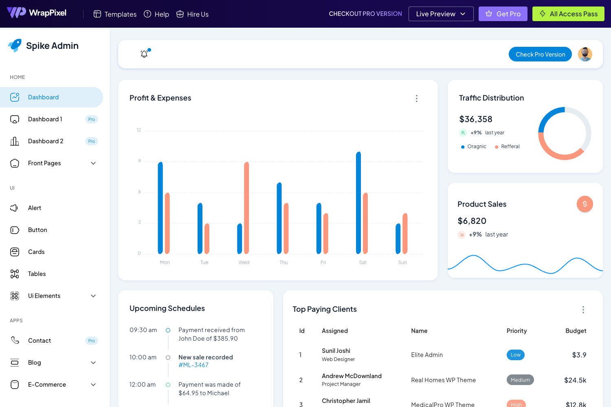Click the Profit & Expenses options menu icon
The height and width of the screenshot is (407, 611).
click(x=417, y=98)
